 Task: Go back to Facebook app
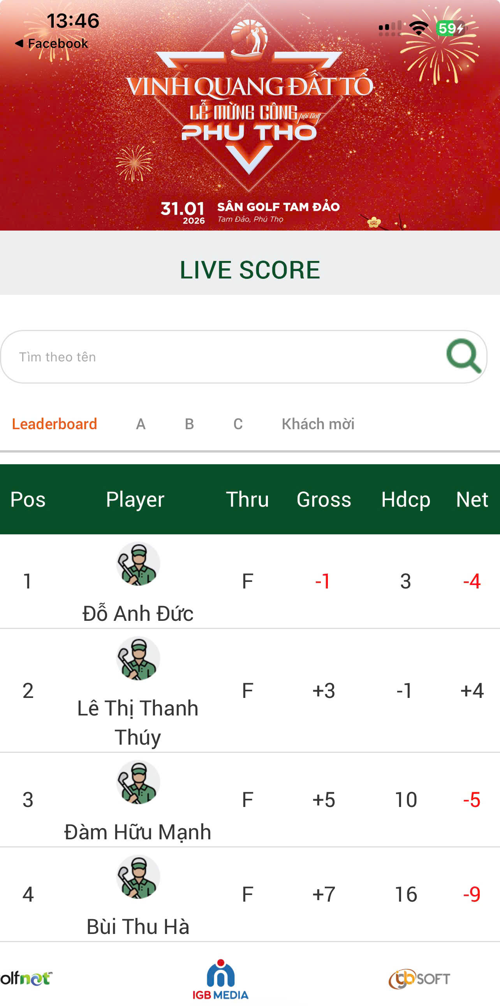click(x=51, y=43)
